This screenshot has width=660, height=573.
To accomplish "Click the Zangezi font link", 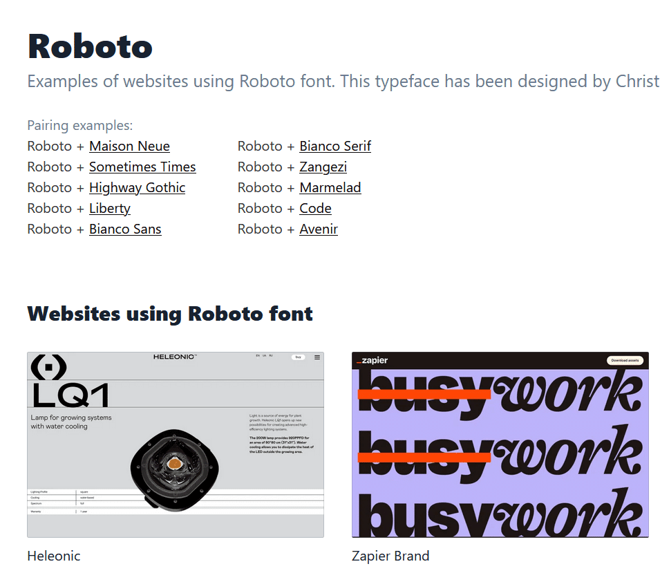I will point(323,167).
